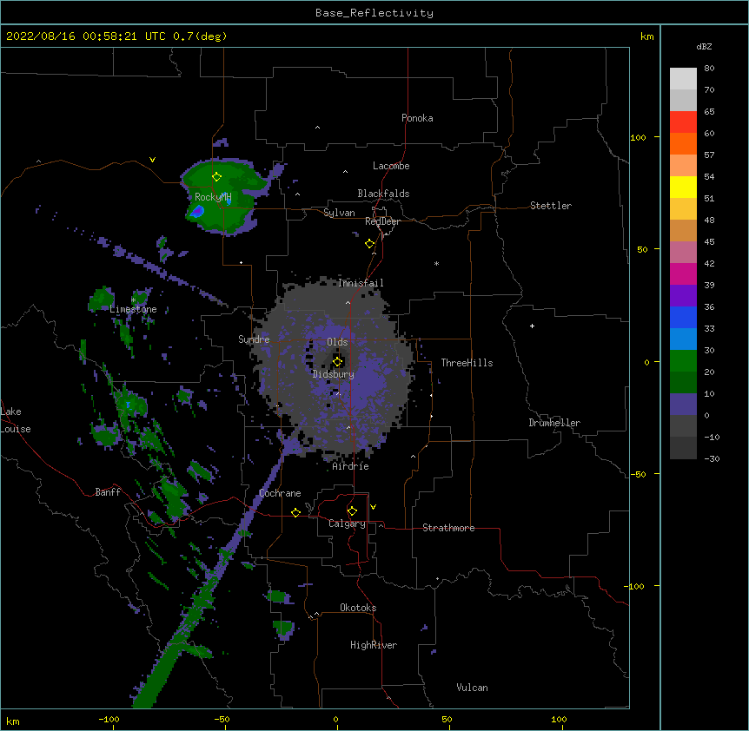Click the yellow V marker northwest of RockyMH

tap(152, 160)
